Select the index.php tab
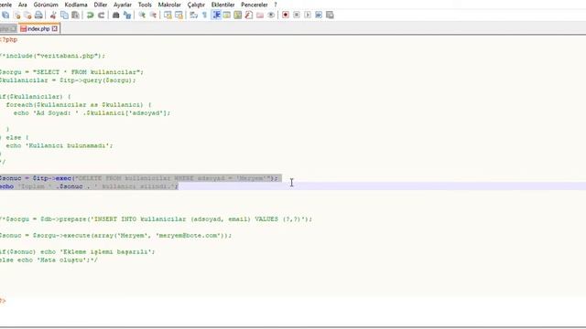 (38, 28)
